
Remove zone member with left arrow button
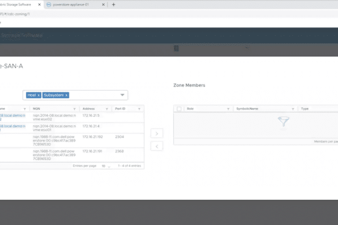pos(157,146)
